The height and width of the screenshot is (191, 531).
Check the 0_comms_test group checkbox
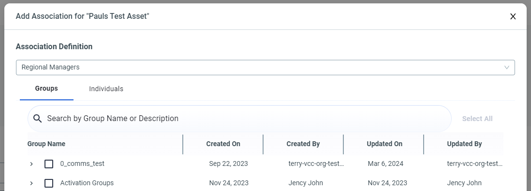pyautogui.click(x=49, y=164)
